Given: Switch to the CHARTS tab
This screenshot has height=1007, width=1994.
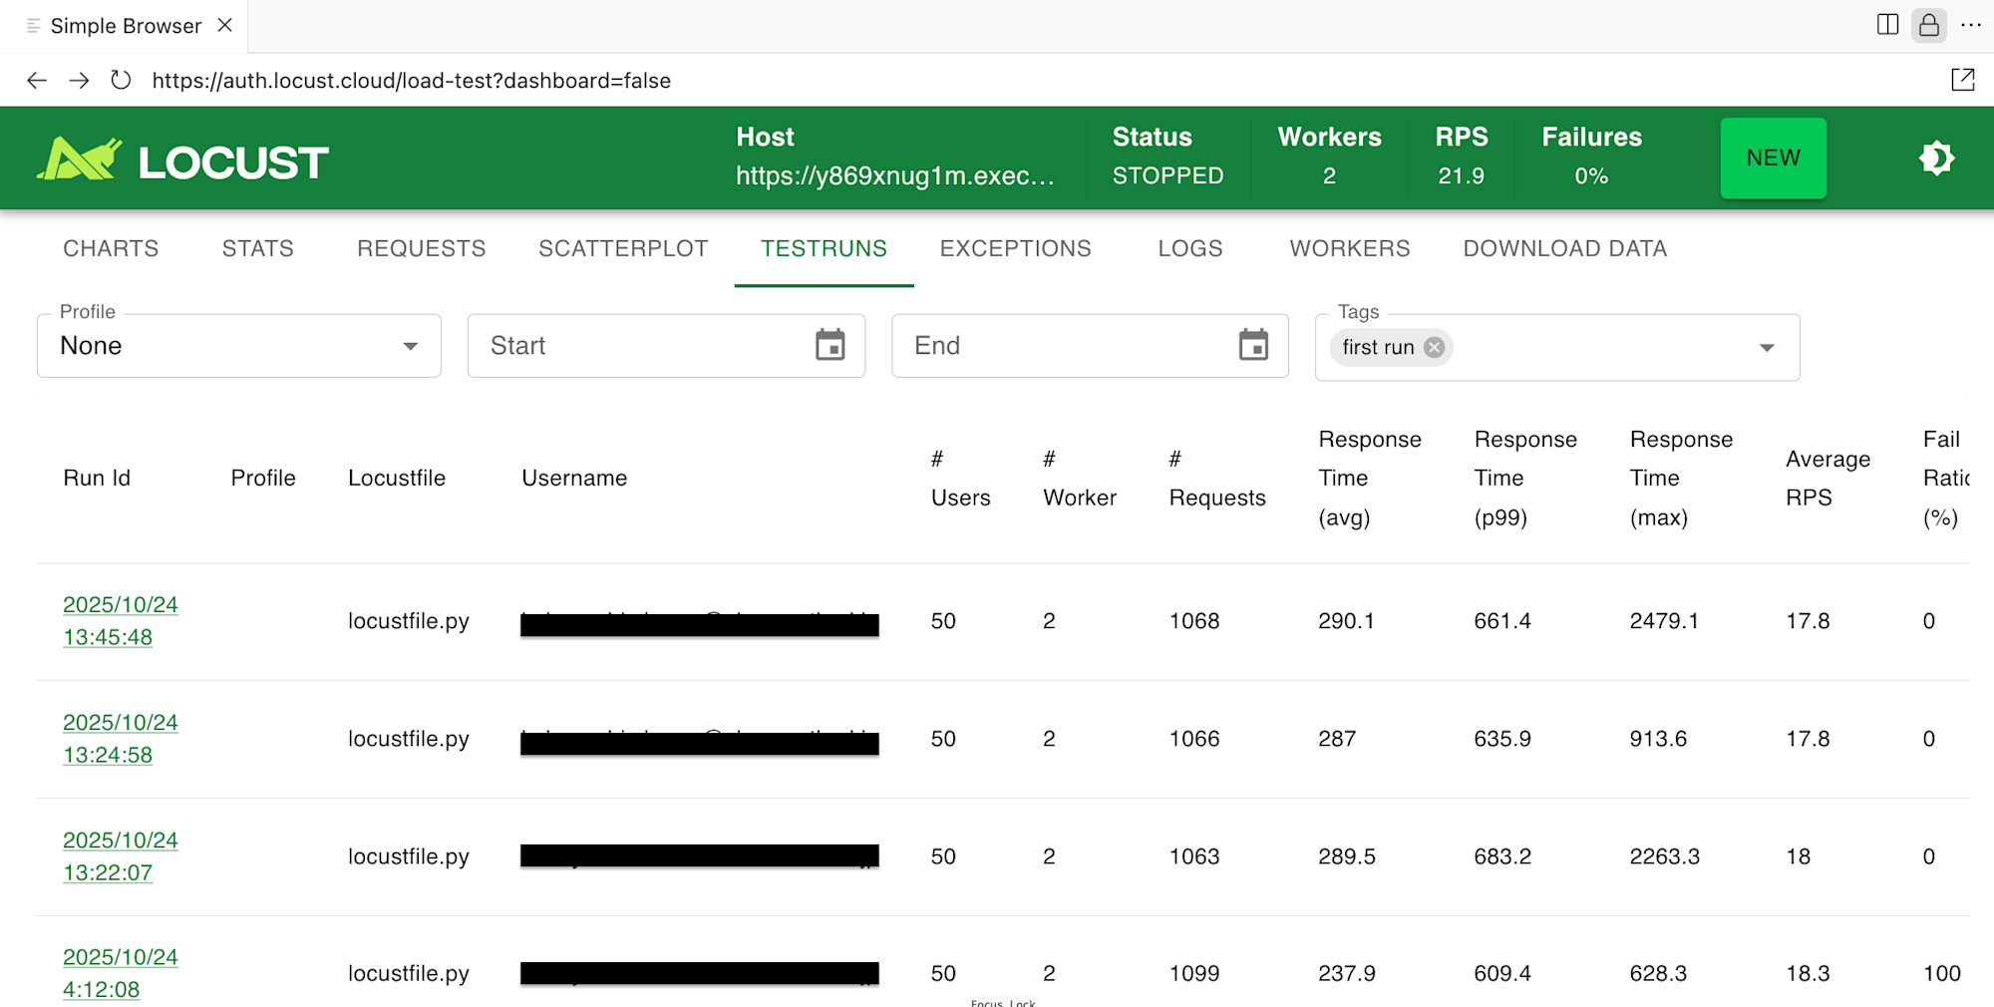Looking at the screenshot, I should click(111, 248).
